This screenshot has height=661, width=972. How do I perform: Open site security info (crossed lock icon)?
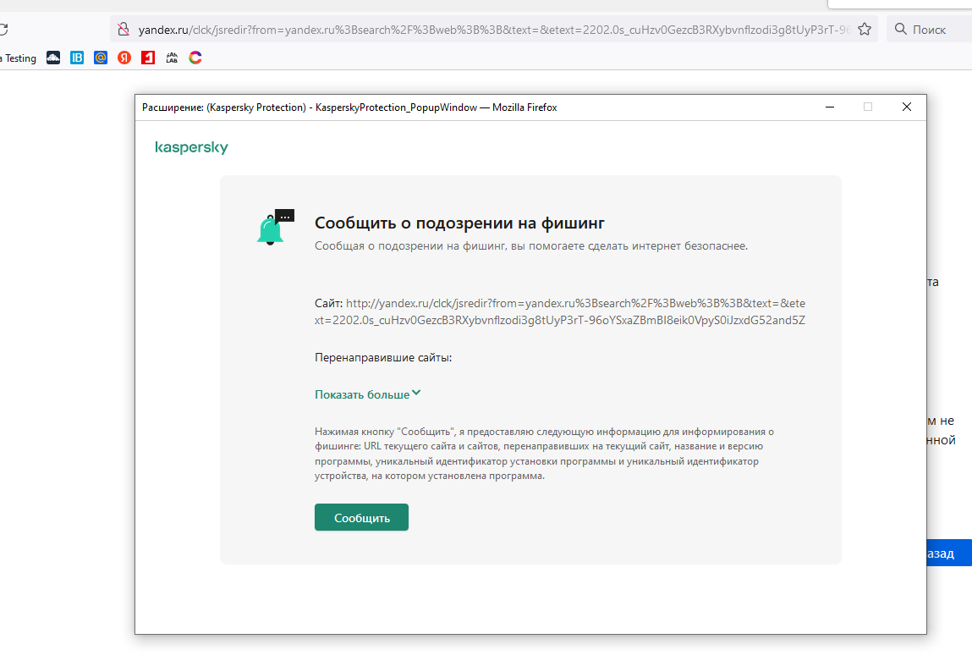[x=124, y=29]
